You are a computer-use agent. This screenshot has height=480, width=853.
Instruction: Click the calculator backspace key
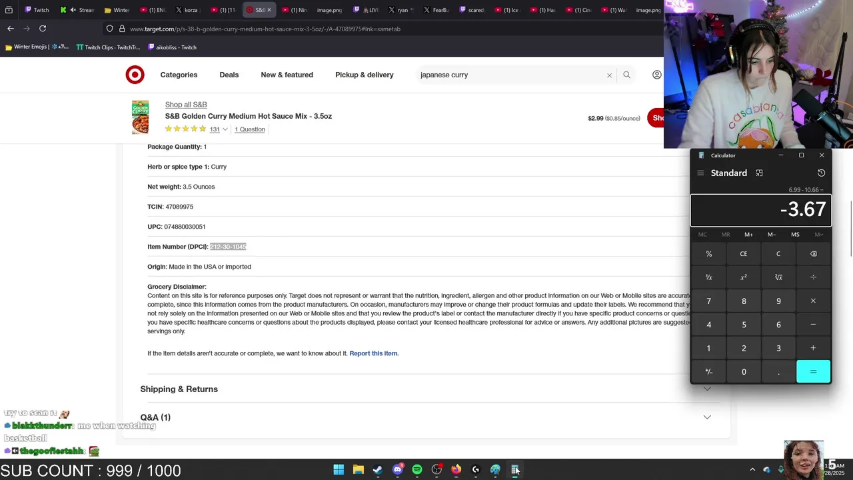[813, 254]
